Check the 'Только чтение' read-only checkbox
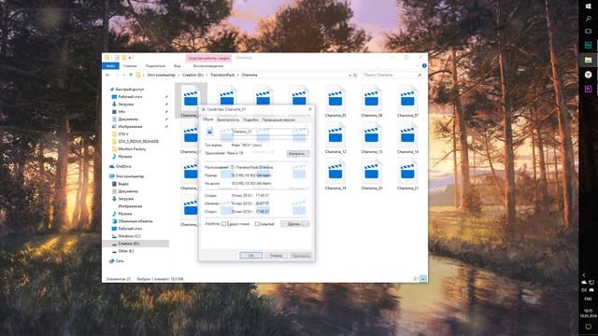The height and width of the screenshot is (336, 598). coord(224,224)
